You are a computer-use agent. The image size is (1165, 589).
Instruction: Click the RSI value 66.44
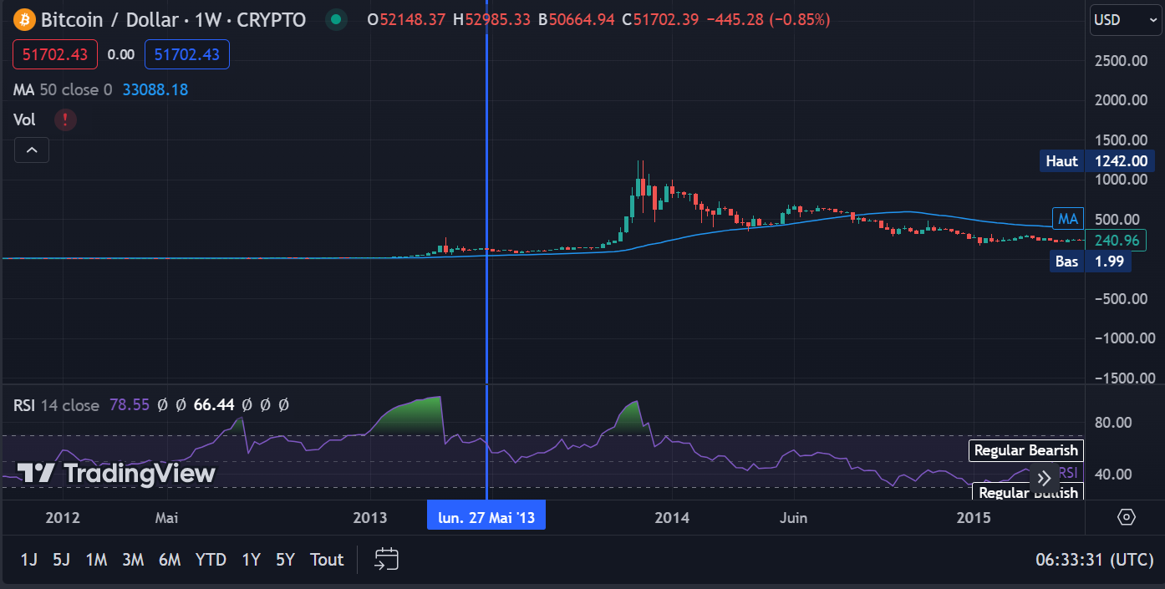[213, 405]
